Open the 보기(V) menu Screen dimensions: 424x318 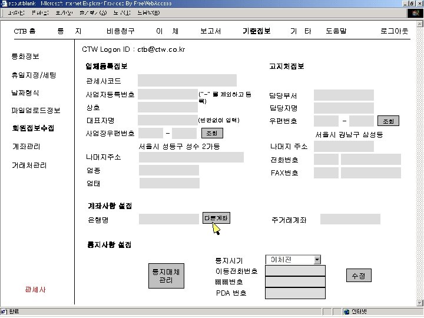(x=64, y=12)
